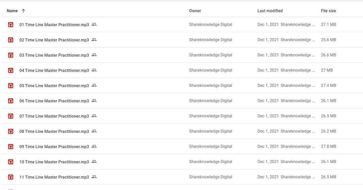This screenshot has width=363, height=190.
Task: Toggle sort direction with the Name arrow
Action: 23,11
